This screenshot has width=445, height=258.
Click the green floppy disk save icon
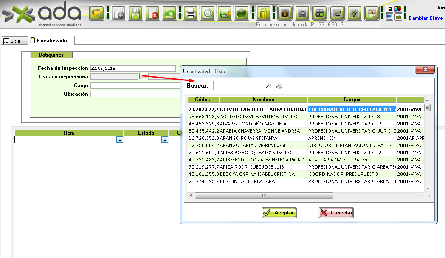point(135,14)
